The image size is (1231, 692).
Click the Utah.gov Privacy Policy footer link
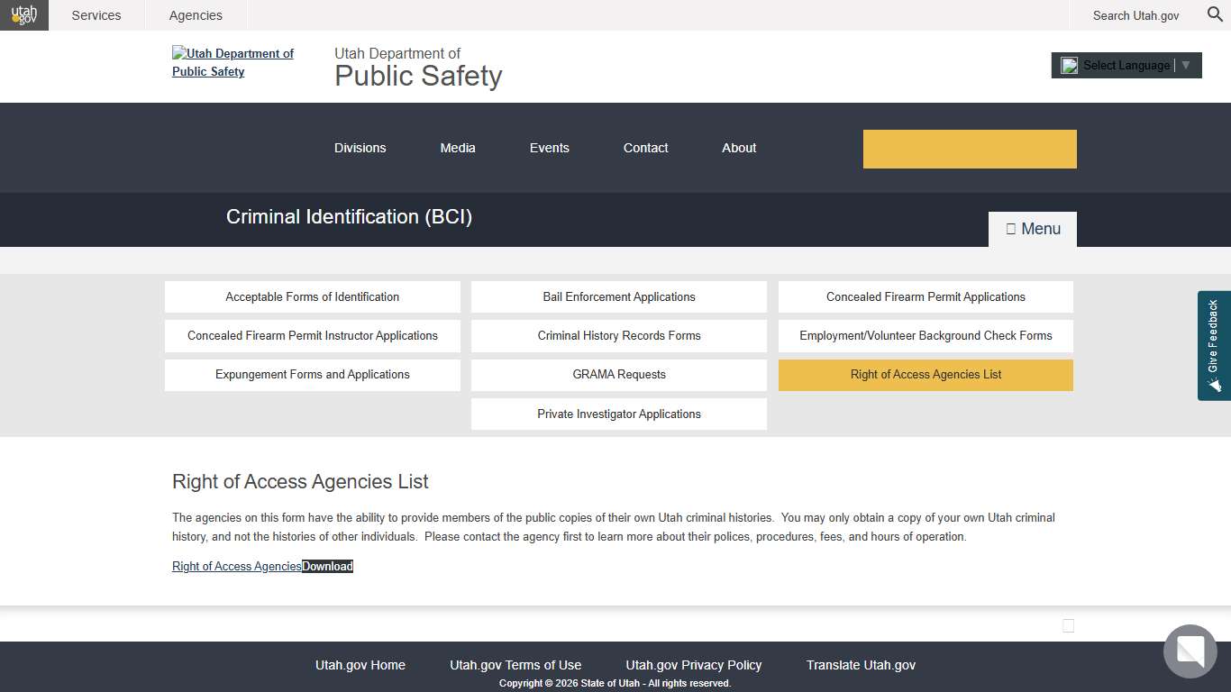[x=693, y=665]
